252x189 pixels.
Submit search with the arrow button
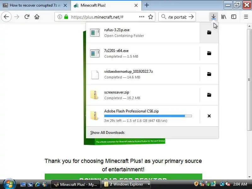(191, 17)
